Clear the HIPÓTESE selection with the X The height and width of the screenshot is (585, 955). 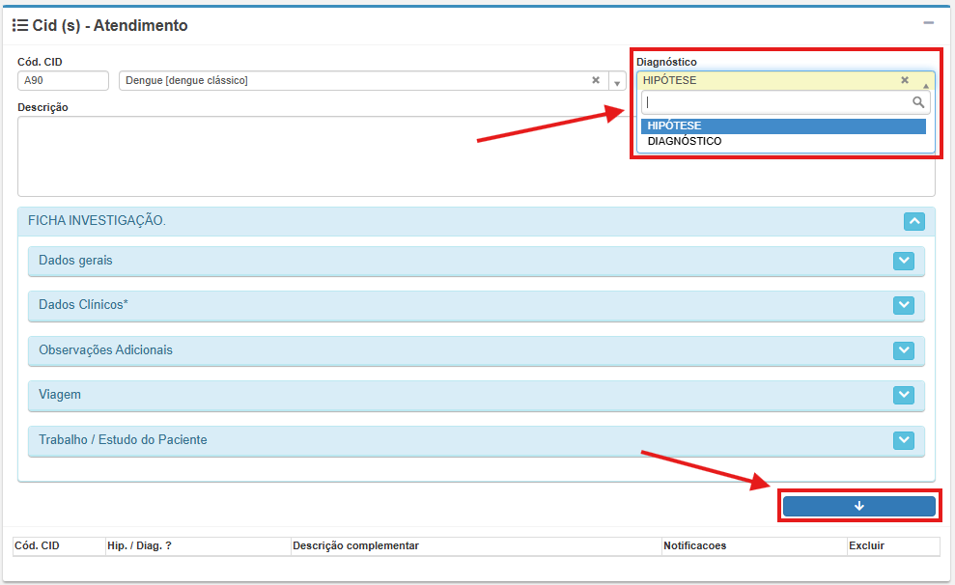(905, 81)
